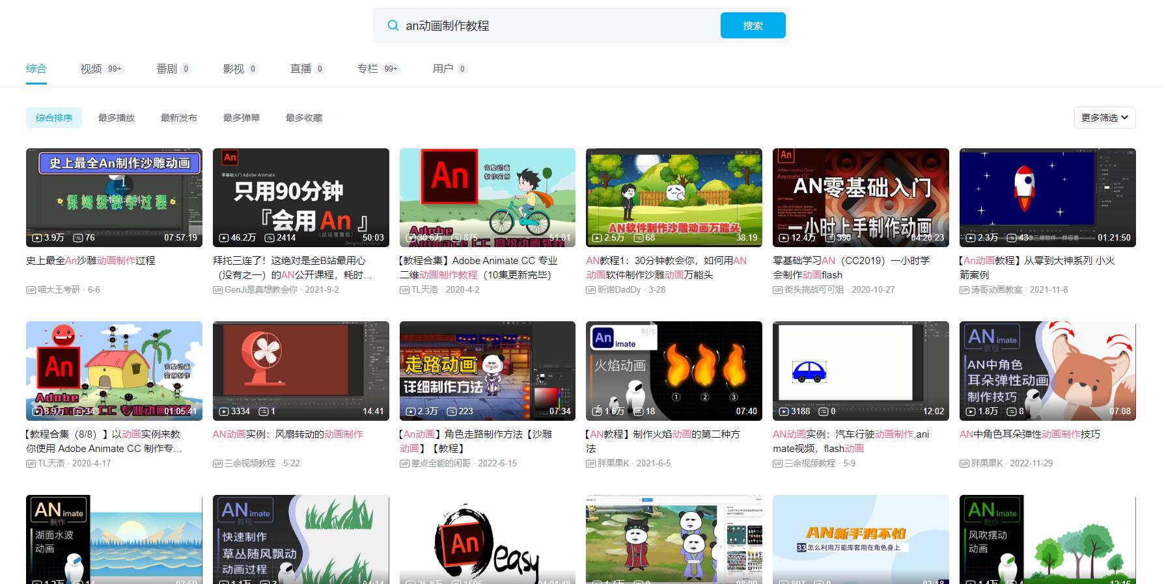
Task: Sort results by 最多播放
Action: (117, 118)
